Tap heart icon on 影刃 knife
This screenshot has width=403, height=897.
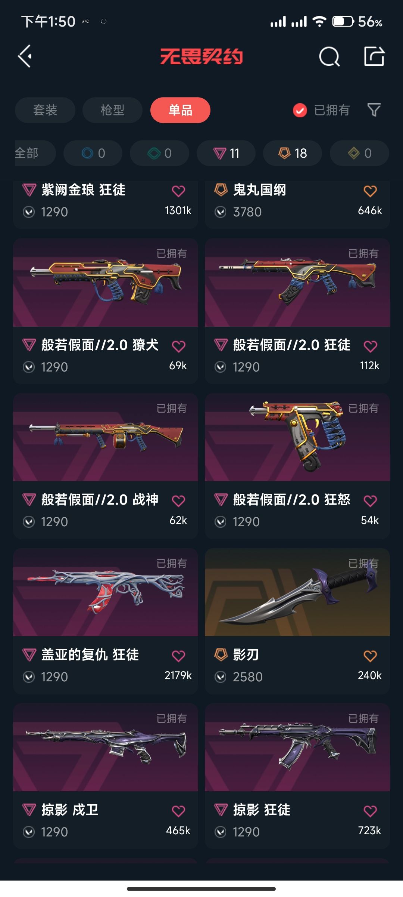(x=370, y=656)
